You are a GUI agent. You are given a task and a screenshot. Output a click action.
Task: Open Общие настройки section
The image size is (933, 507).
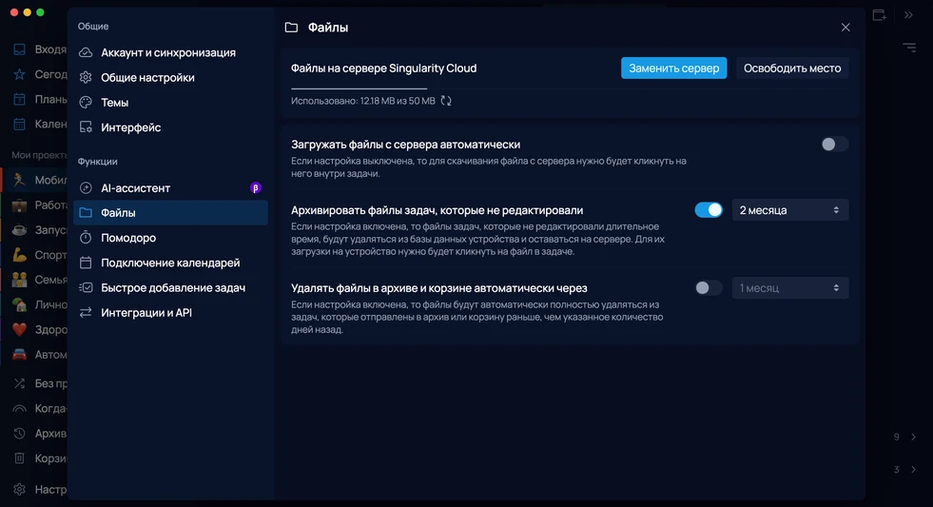pos(171,78)
